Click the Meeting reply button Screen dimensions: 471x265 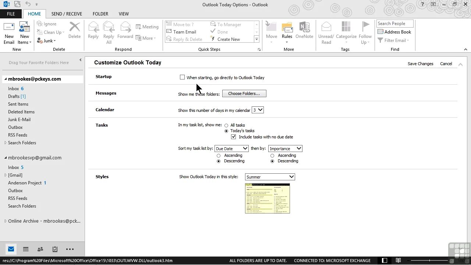click(147, 27)
